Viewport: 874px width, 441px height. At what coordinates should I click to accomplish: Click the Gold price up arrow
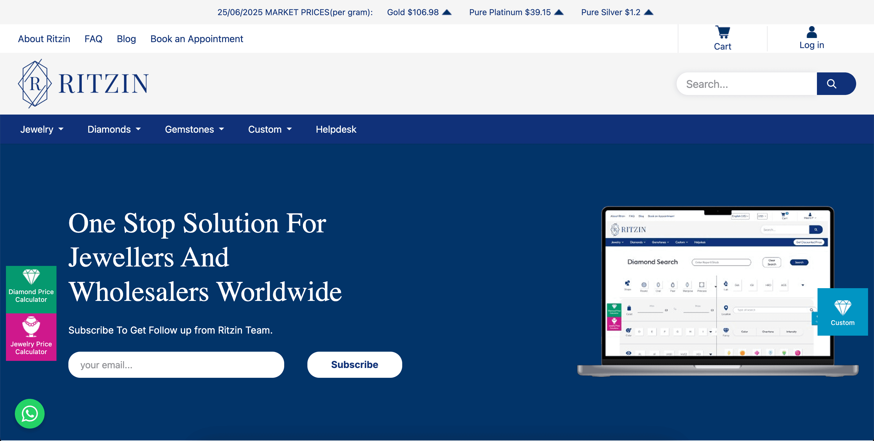pos(447,12)
